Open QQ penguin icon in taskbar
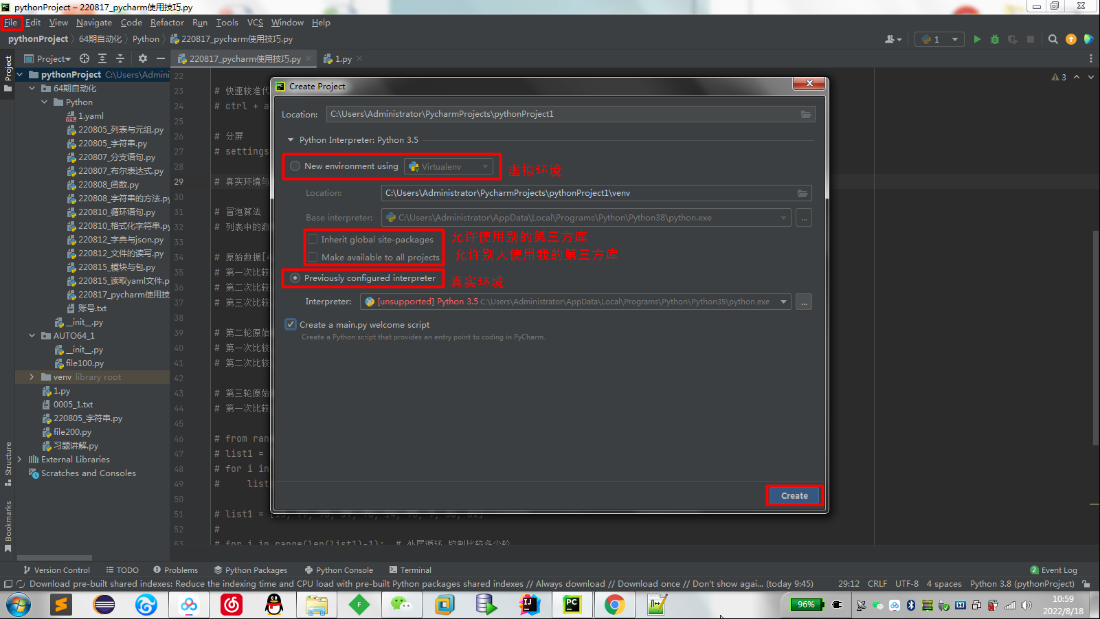 click(274, 605)
